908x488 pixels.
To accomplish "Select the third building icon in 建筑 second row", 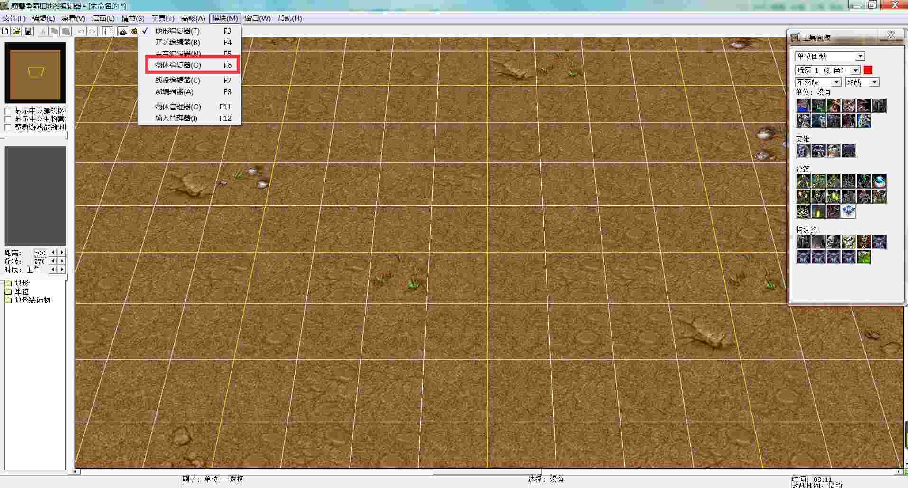I will pyautogui.click(x=834, y=197).
